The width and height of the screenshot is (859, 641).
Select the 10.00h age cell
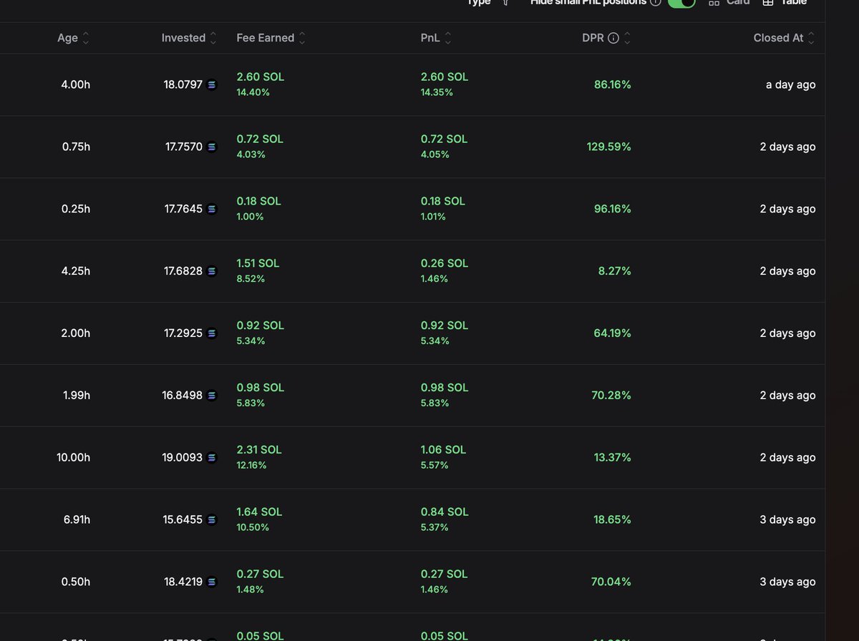point(74,458)
